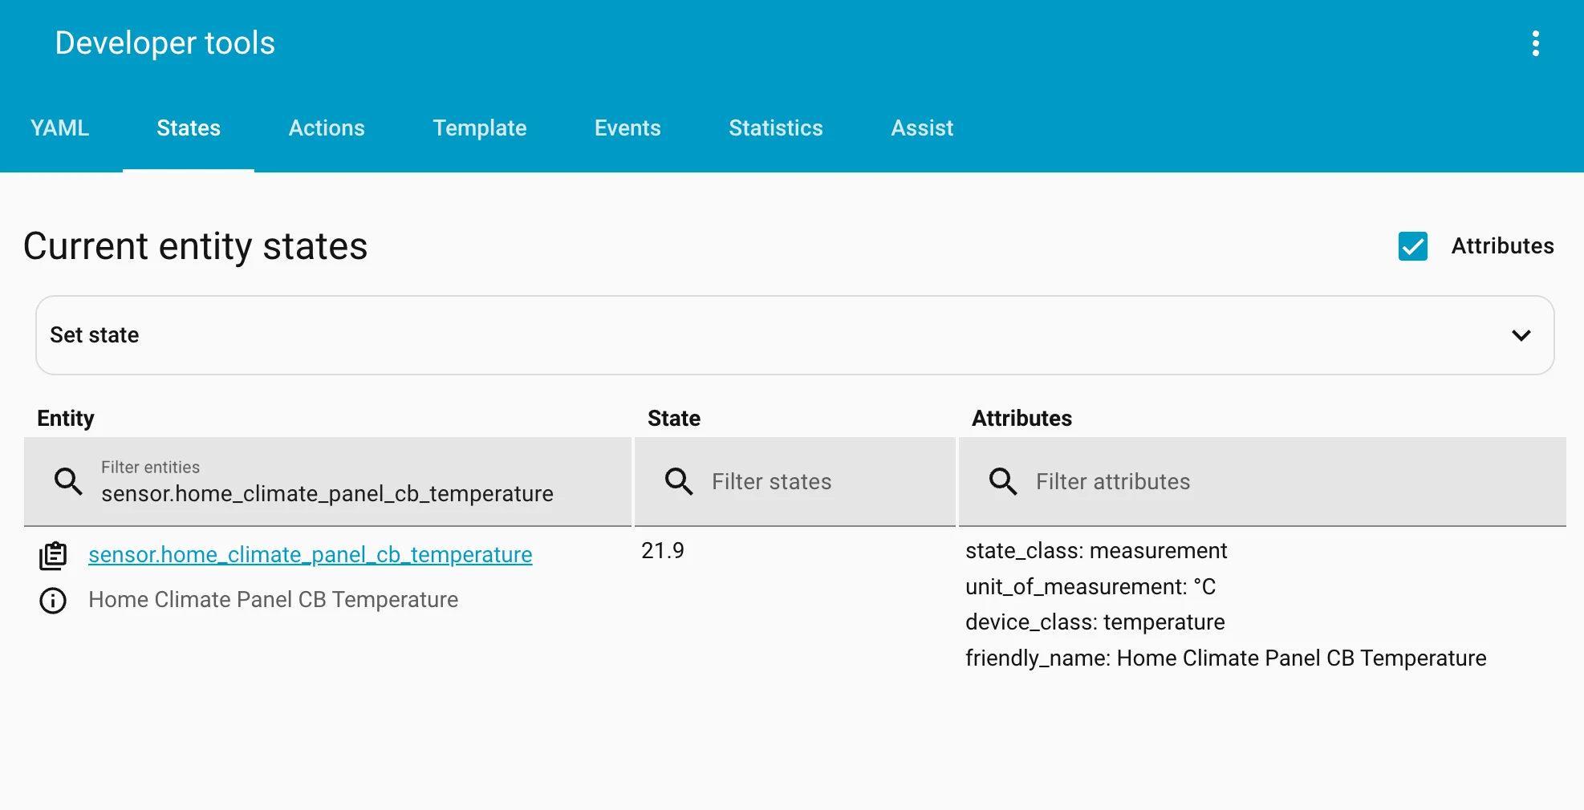Viewport: 1584px width, 810px height.
Task: Open the three-dot overflow menu
Action: 1535,43
